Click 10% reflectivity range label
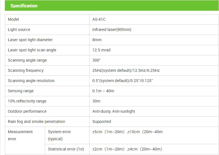The height and width of the screenshot is (155, 219). (27, 101)
